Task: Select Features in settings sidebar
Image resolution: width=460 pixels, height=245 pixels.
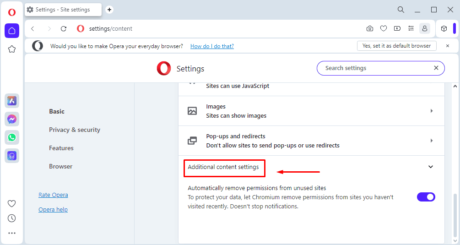Action: (x=61, y=148)
